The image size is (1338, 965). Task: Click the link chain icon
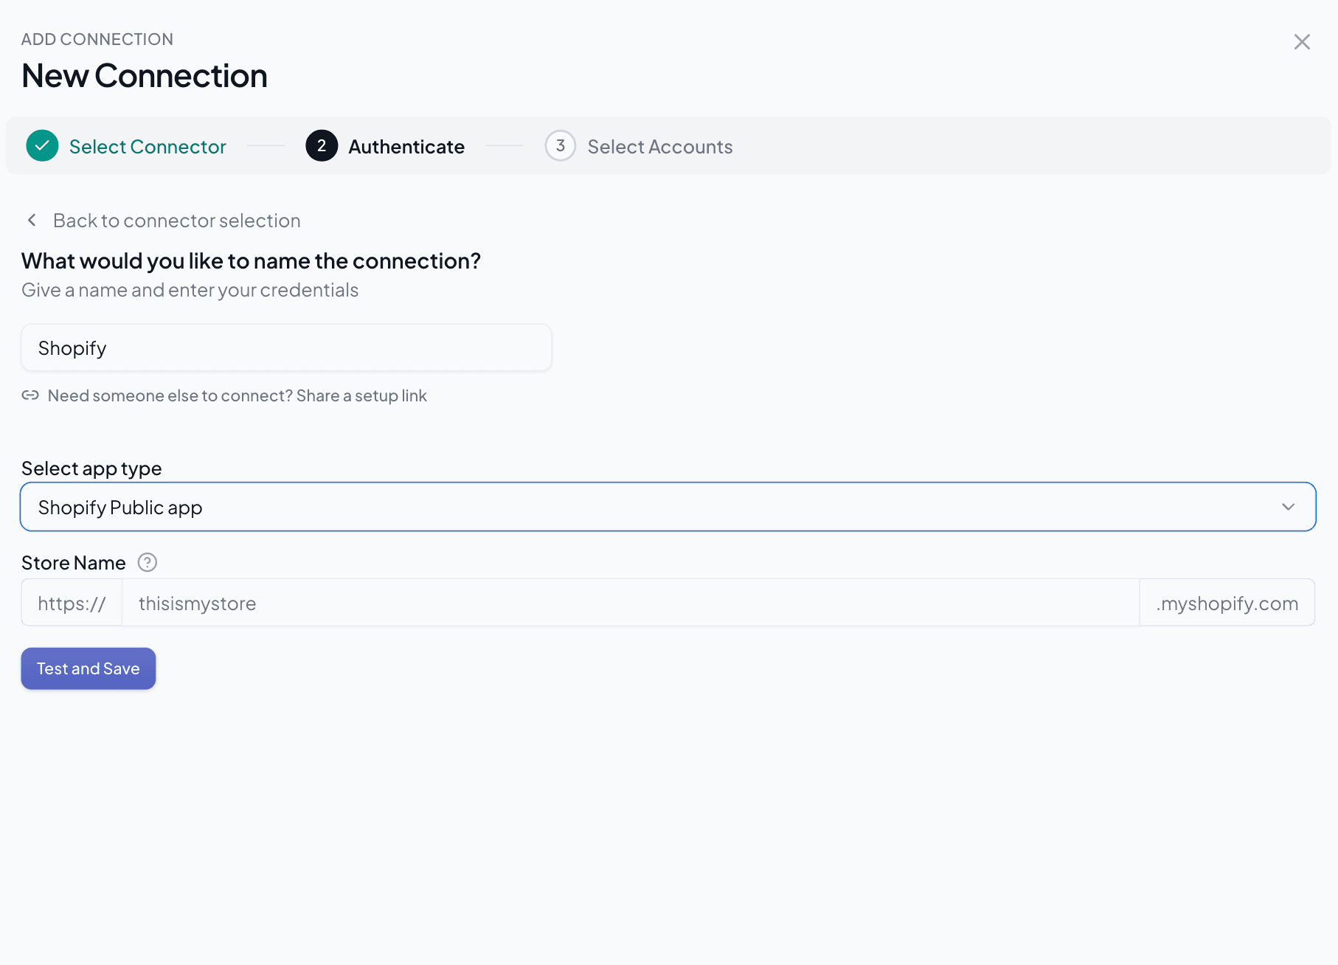coord(30,395)
